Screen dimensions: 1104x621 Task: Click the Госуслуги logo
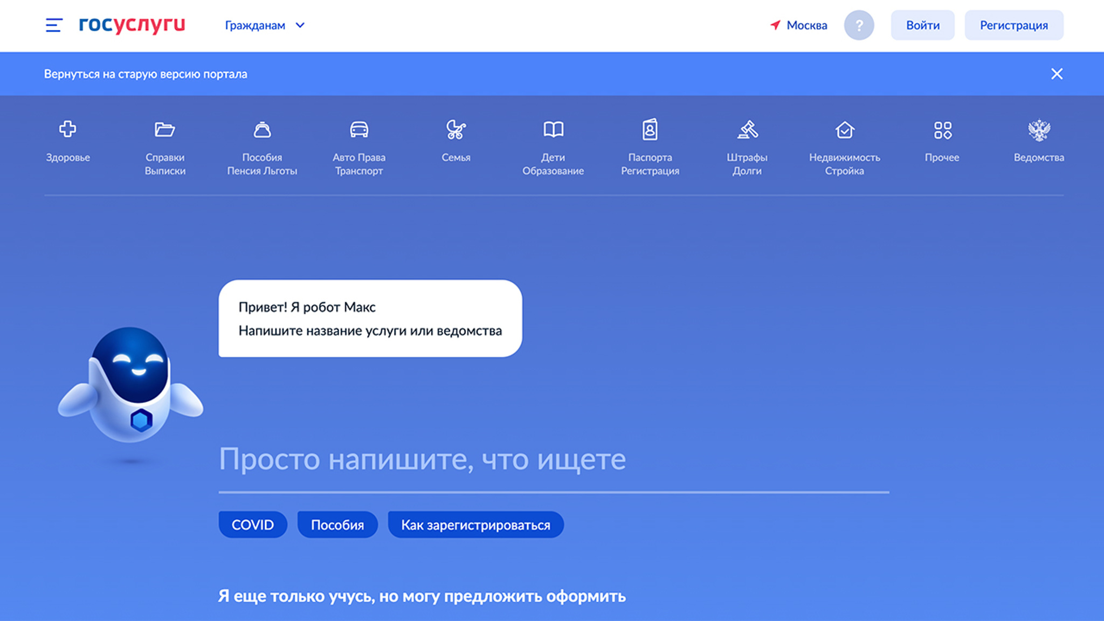click(132, 25)
